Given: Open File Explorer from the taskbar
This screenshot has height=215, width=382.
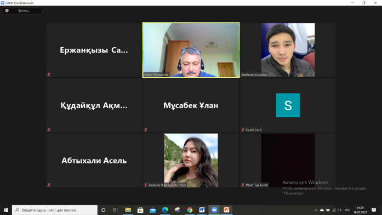Looking at the screenshot, I should click(128, 210).
